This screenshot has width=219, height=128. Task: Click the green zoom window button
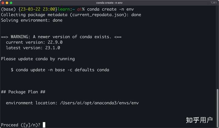(x=11, y=3)
